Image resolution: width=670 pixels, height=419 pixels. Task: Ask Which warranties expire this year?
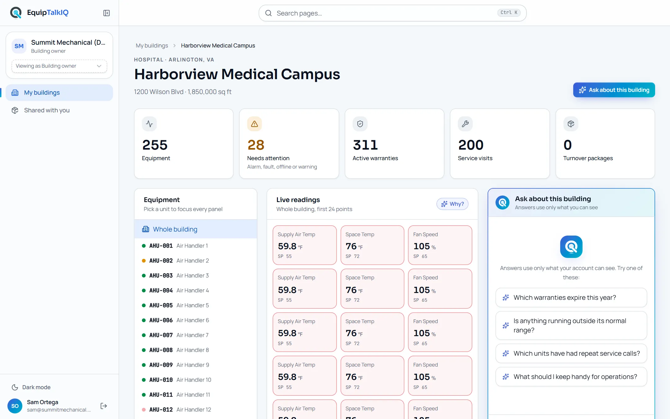pyautogui.click(x=571, y=298)
